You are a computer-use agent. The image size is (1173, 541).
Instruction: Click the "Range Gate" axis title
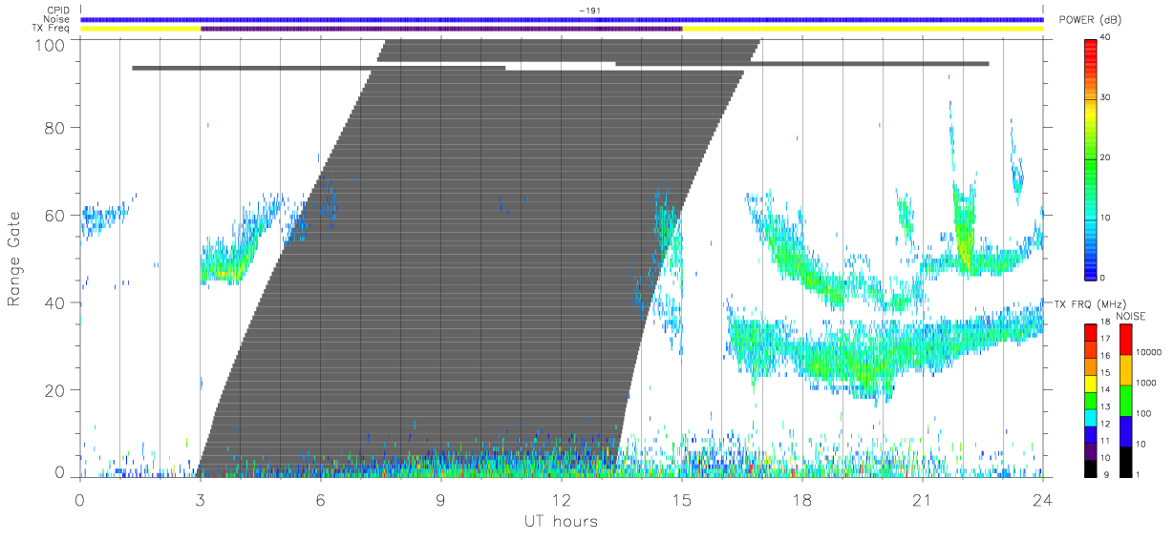point(14,260)
